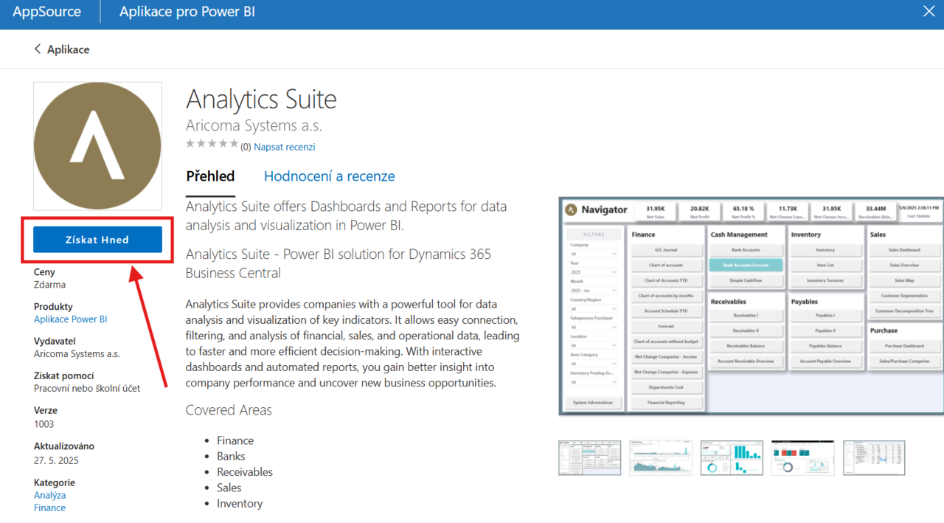The width and height of the screenshot is (944, 523).
Task: Open the Hodnocení a recenze tab
Action: (329, 176)
